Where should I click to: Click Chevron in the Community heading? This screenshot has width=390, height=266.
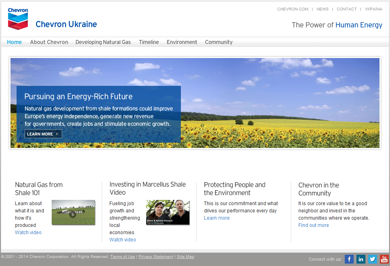pyautogui.click(x=319, y=189)
